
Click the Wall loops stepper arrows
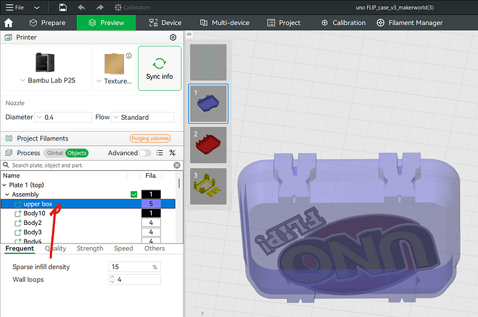coord(112,279)
